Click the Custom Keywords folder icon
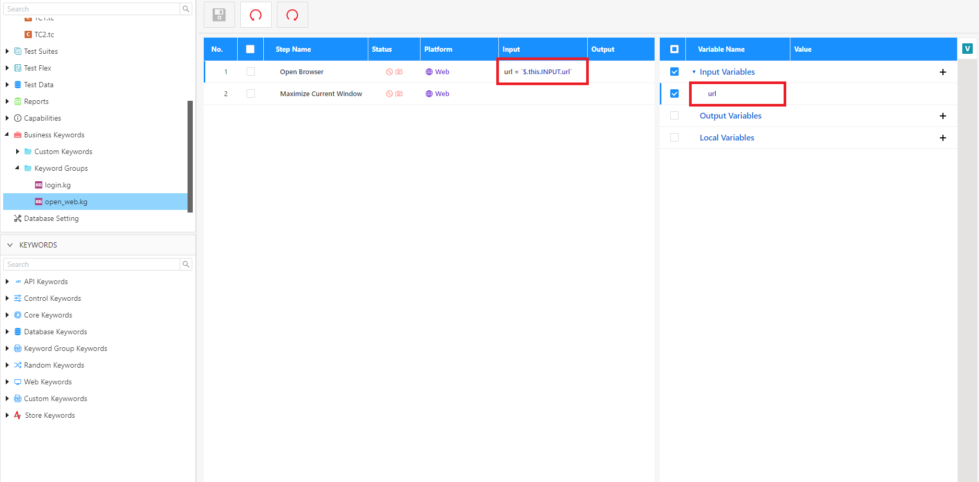This screenshot has width=979, height=482. point(28,151)
